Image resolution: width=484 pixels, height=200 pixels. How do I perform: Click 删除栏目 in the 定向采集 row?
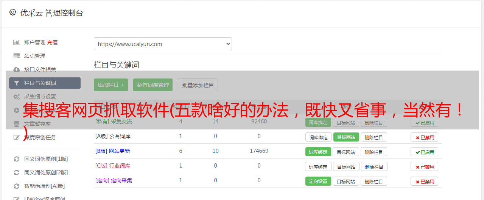(x=374, y=181)
